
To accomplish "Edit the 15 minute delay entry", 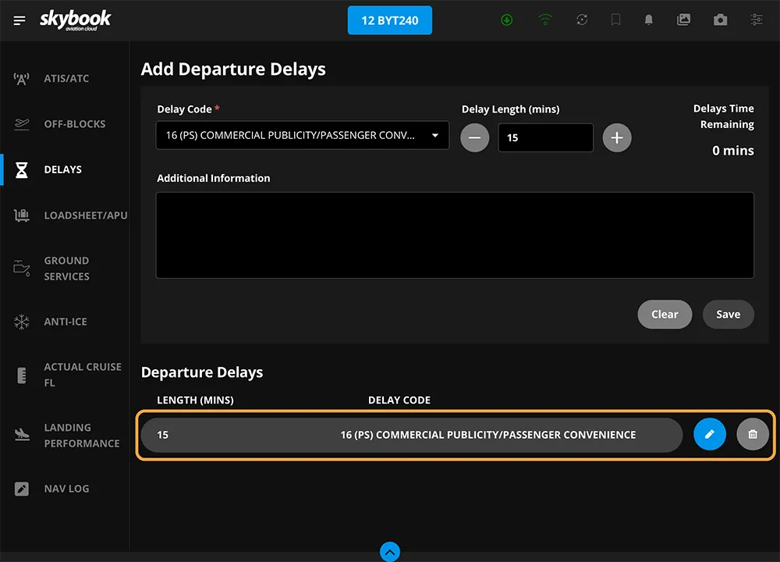I will (x=709, y=435).
